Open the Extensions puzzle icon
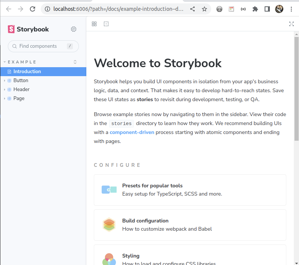The width and height of the screenshot is (299, 265). [255, 9]
